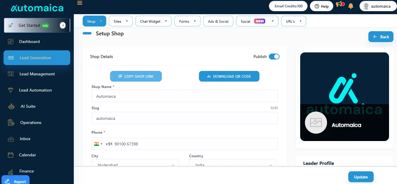Open the Forms menu tab

[187, 21]
